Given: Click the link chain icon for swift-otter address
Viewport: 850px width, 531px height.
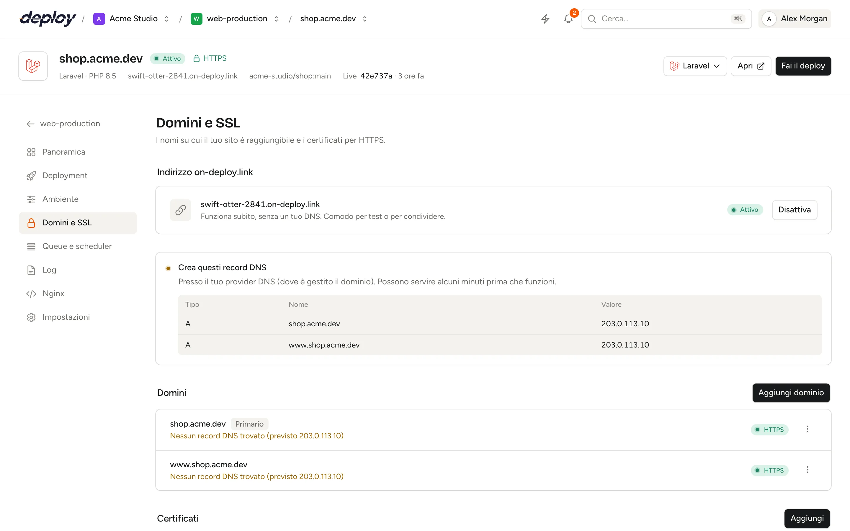Looking at the screenshot, I should [x=181, y=210].
